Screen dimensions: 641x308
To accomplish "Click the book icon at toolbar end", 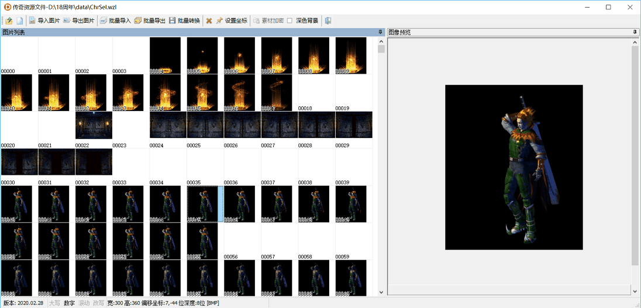I will pyautogui.click(x=328, y=20).
